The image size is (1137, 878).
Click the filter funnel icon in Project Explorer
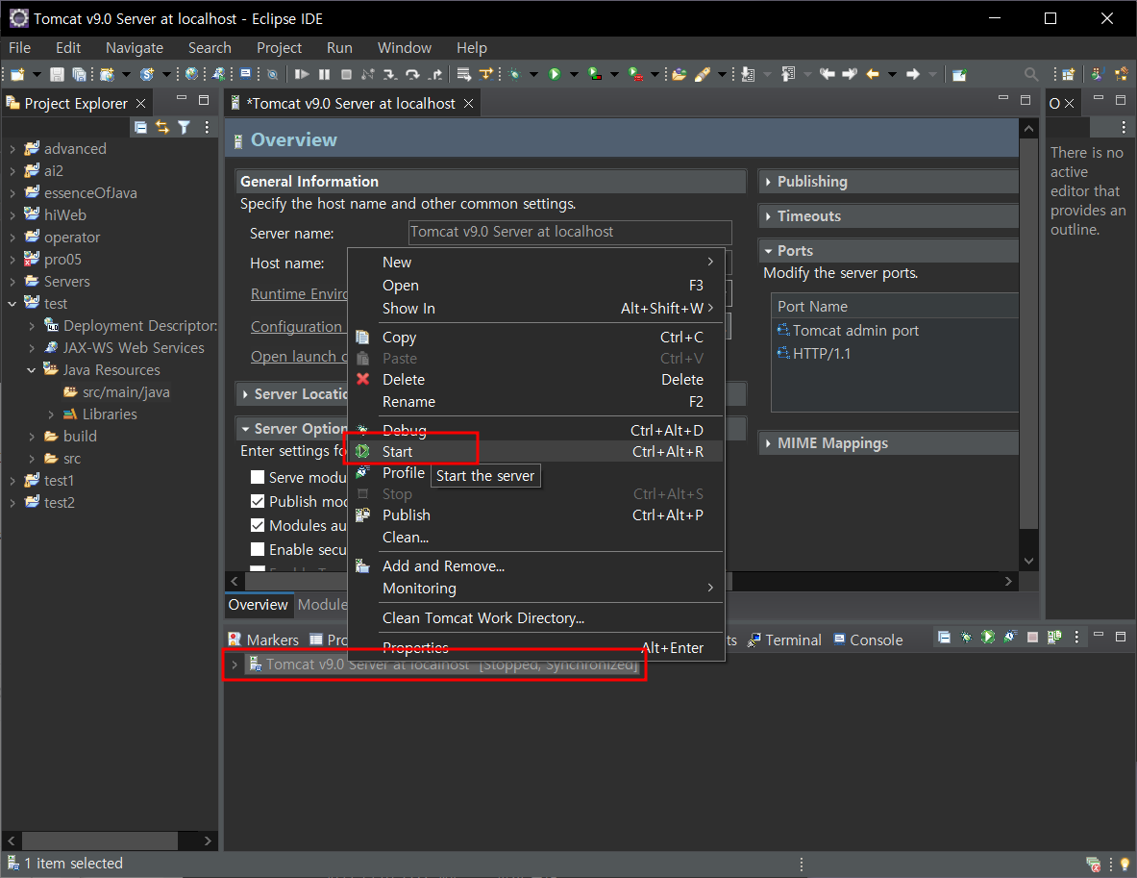click(185, 128)
